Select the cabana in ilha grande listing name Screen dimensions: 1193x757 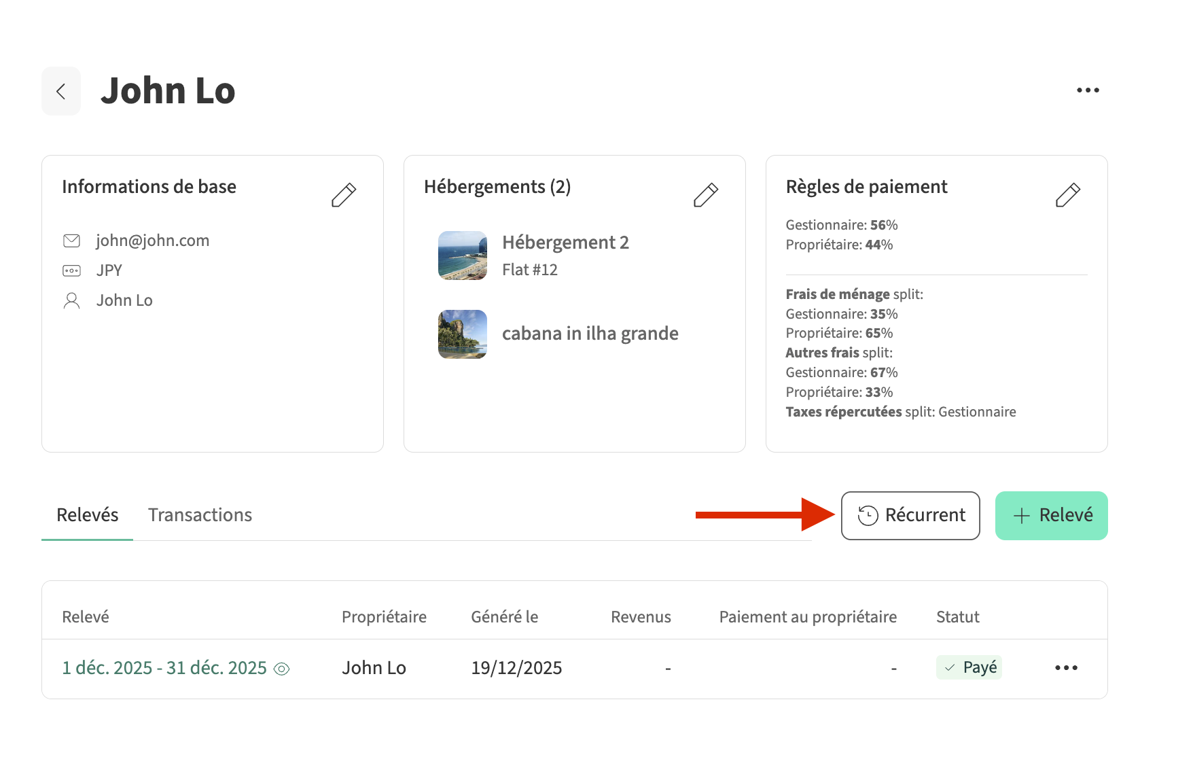(590, 334)
